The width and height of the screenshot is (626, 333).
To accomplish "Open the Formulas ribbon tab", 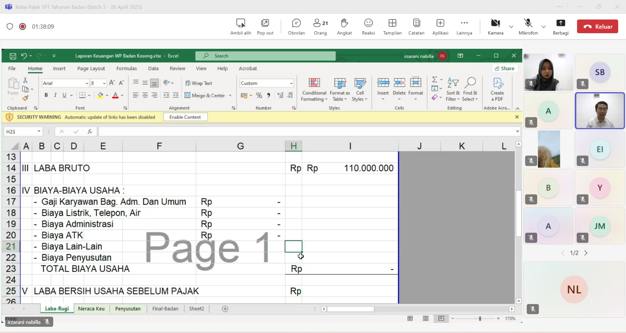I will pyautogui.click(x=126, y=69).
